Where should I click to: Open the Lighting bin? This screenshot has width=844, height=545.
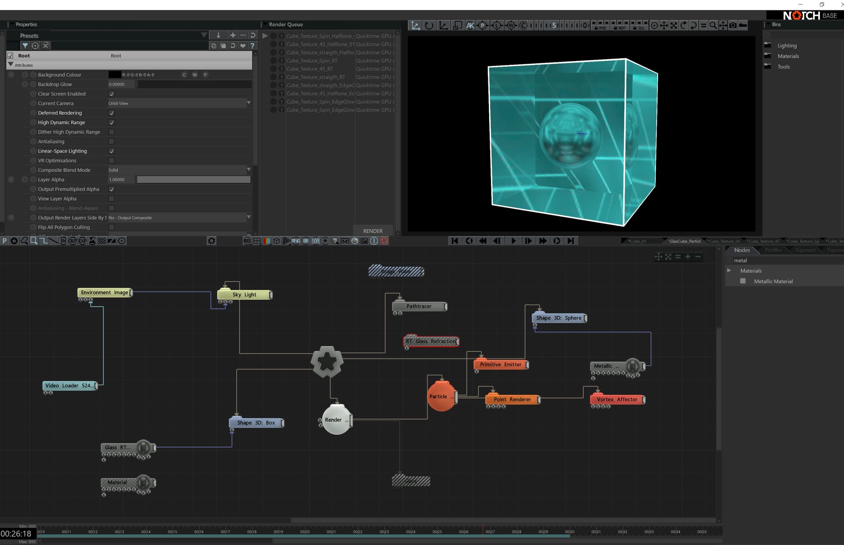(x=787, y=46)
